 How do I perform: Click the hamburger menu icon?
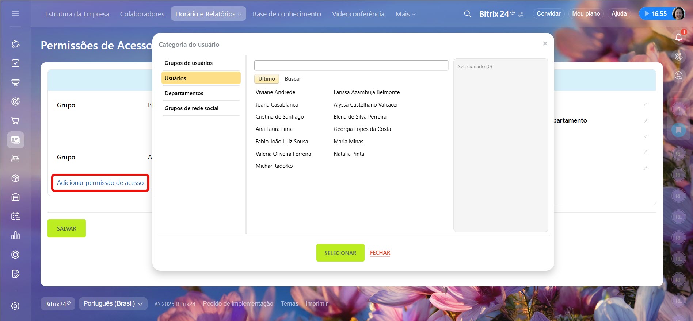point(15,14)
